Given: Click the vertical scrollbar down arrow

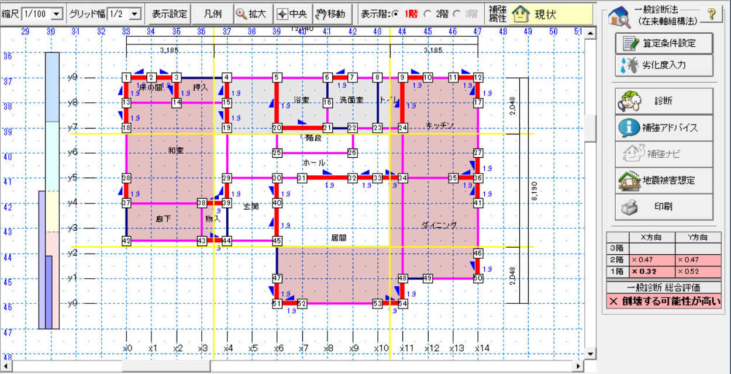Looking at the screenshot, I should tap(591, 354).
